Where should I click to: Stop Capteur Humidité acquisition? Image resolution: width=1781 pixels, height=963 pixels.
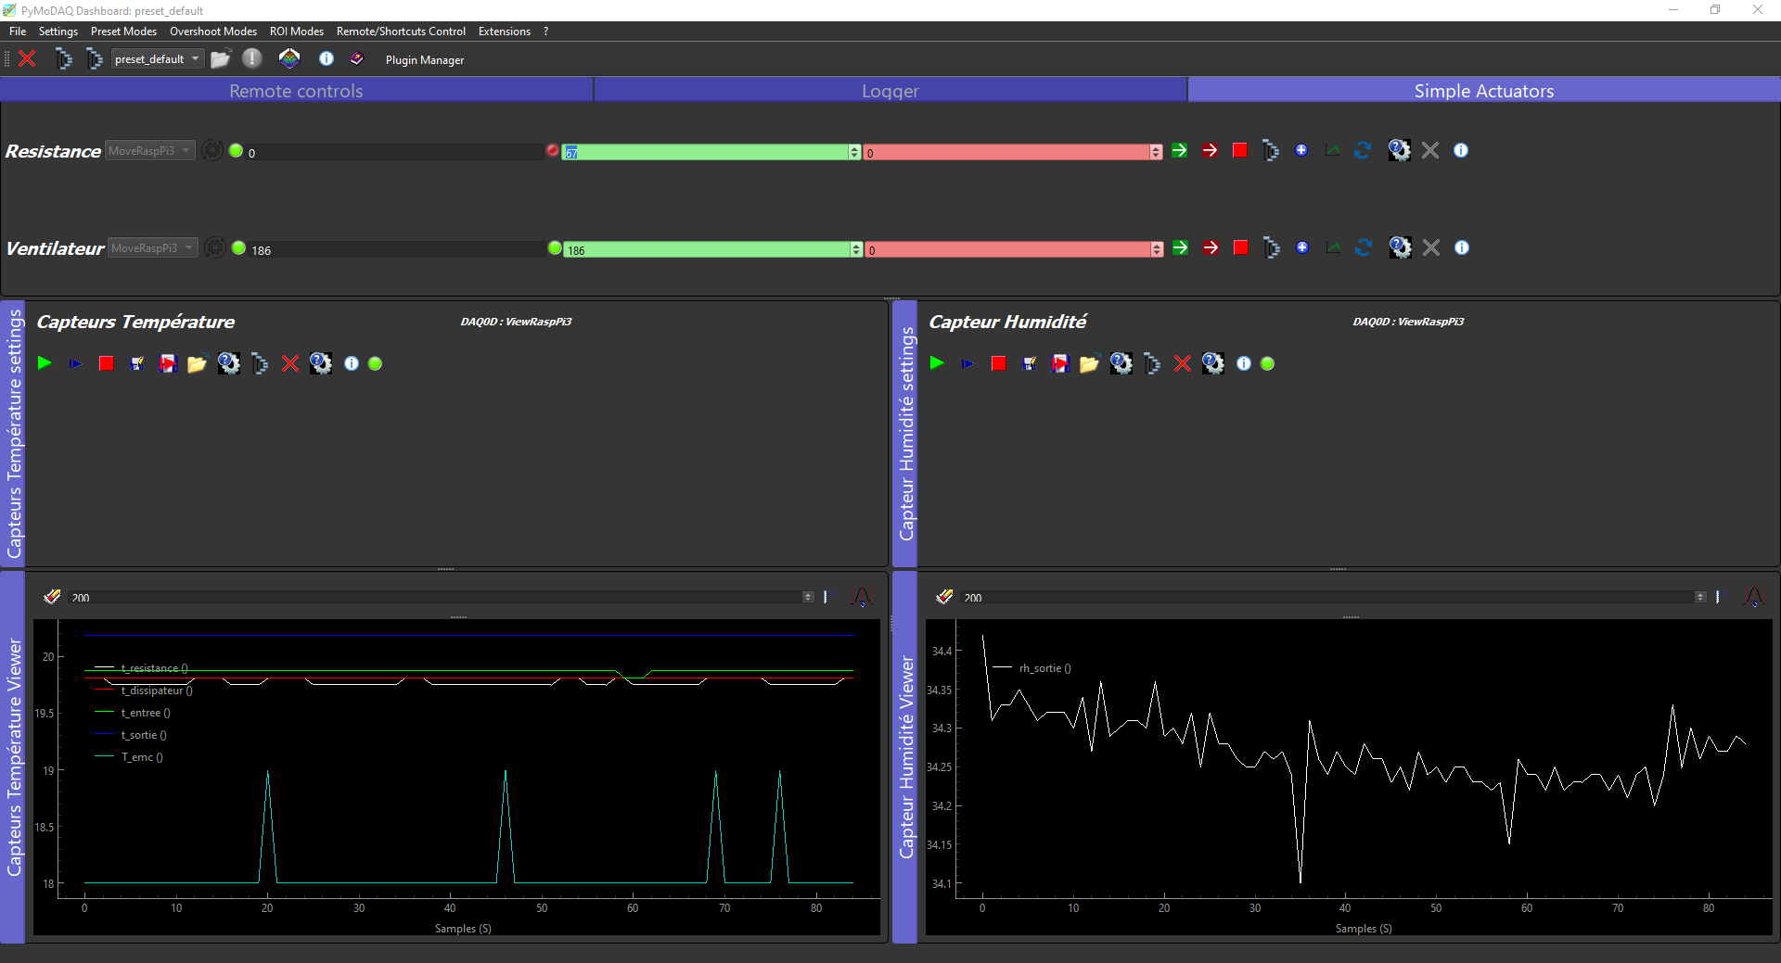tap(999, 363)
